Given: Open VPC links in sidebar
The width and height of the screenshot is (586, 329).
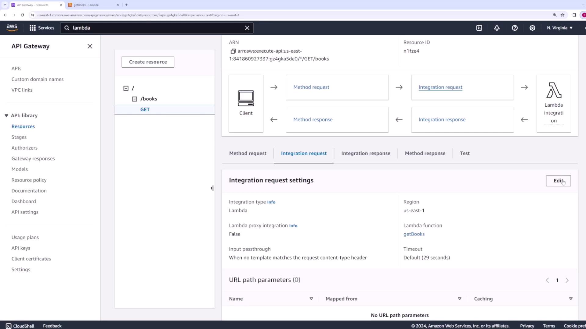Looking at the screenshot, I should pos(22,90).
